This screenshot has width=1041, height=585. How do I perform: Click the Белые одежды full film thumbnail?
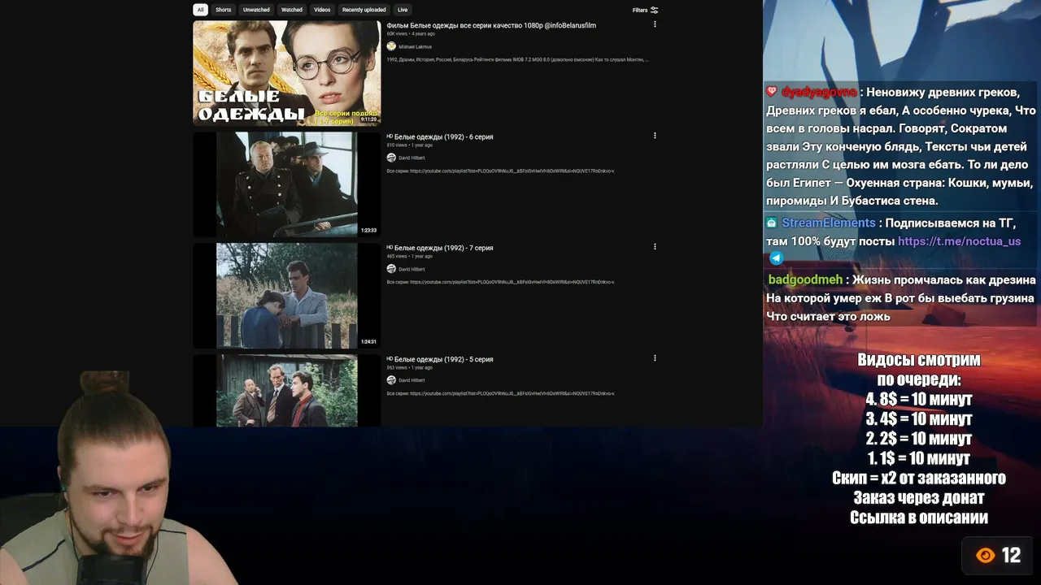click(x=286, y=73)
